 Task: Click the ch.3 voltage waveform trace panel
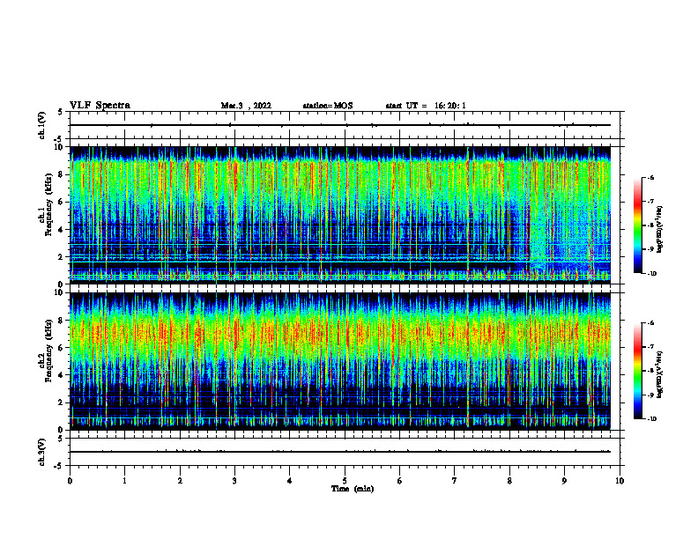345,452
